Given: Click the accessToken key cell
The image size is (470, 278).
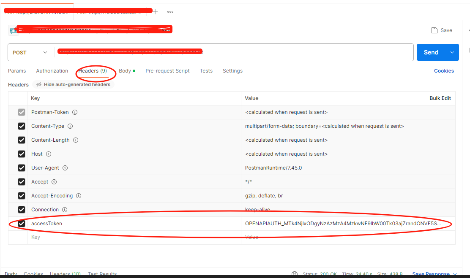Looking at the screenshot, I should tap(134, 224).
